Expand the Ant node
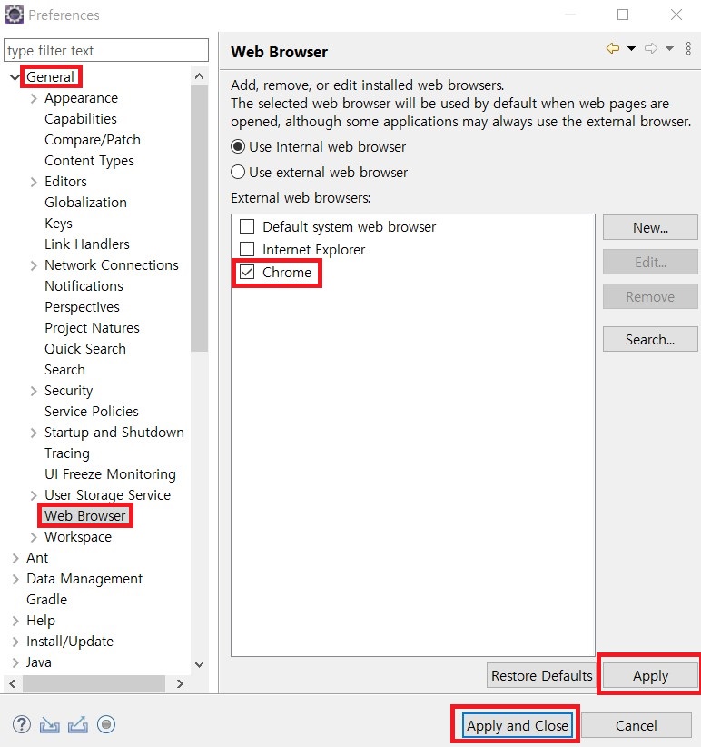This screenshot has height=747, width=701. click(15, 558)
